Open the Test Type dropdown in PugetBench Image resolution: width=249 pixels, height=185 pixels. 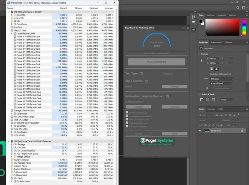pos(174,73)
